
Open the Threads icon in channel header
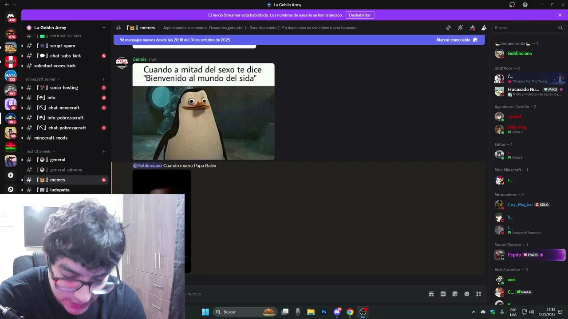tap(448, 27)
